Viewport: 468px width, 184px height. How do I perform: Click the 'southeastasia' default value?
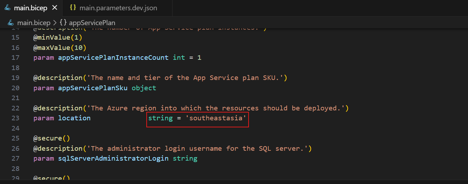click(216, 118)
